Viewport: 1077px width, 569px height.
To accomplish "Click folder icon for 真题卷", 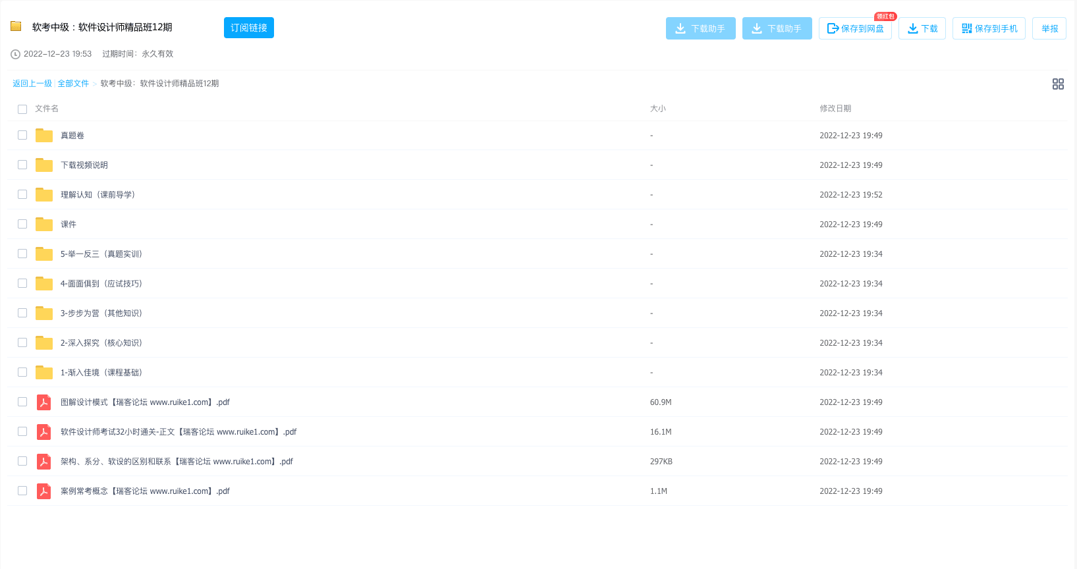I will (x=44, y=135).
